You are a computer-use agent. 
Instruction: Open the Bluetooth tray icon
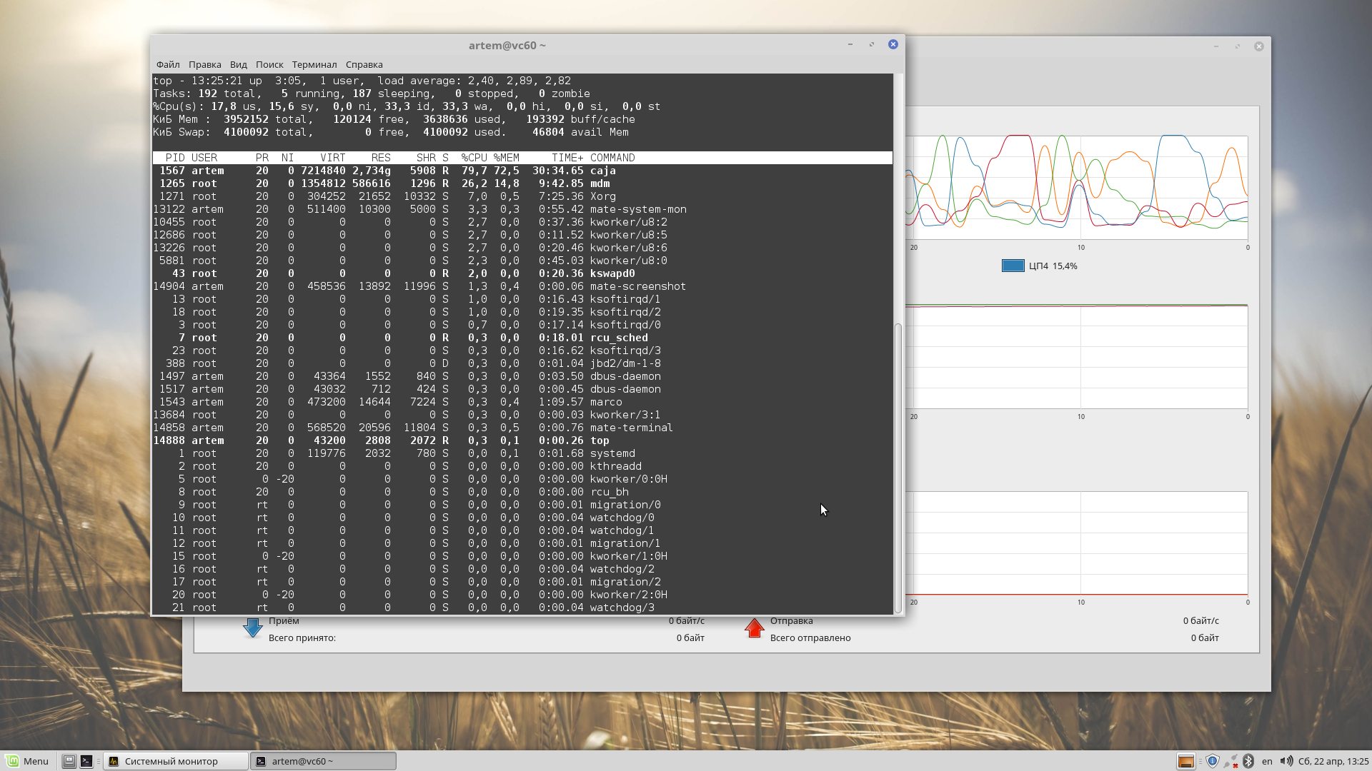pos(1248,761)
